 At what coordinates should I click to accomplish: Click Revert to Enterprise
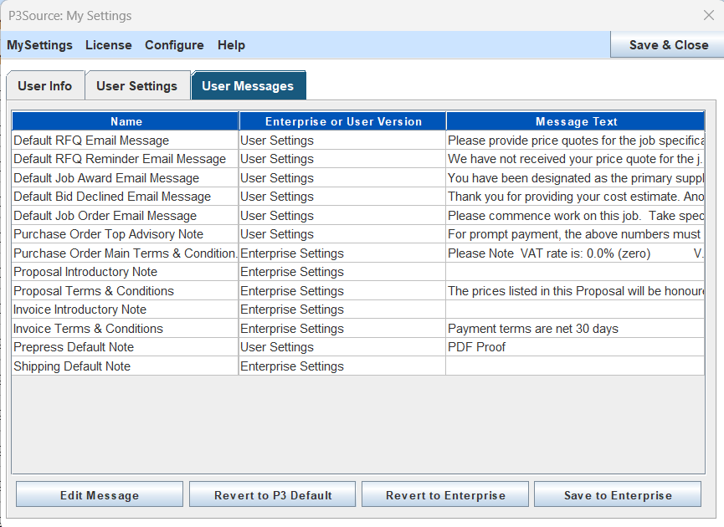pos(444,494)
